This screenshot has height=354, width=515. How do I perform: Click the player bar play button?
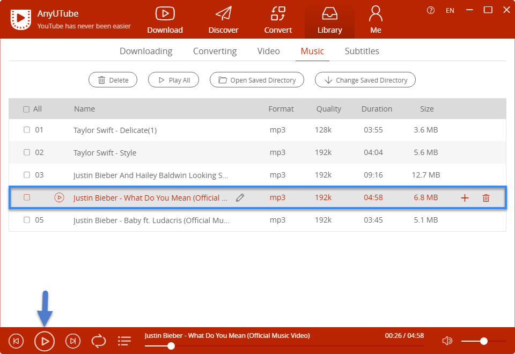point(45,341)
